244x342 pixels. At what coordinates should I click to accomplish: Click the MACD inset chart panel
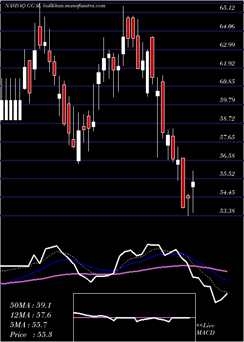[134, 318]
